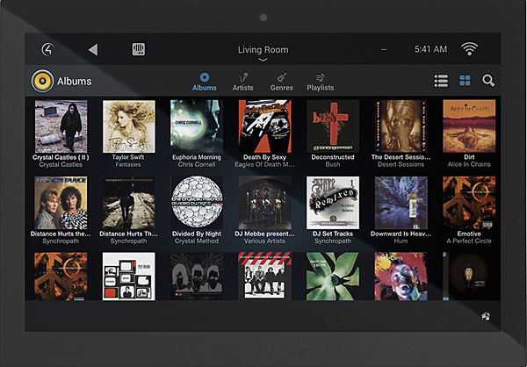Switch to grid view
527x367 pixels.
click(466, 81)
